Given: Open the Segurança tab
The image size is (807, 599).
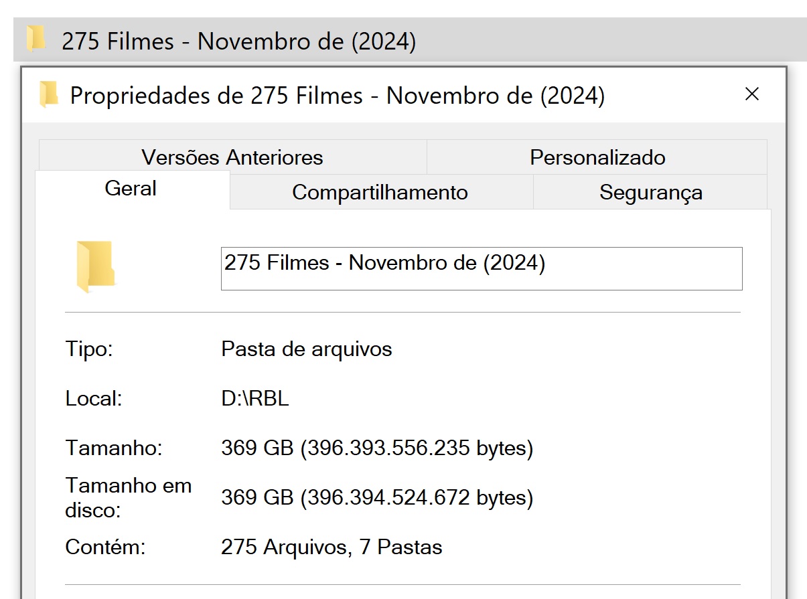Looking at the screenshot, I should point(650,193).
